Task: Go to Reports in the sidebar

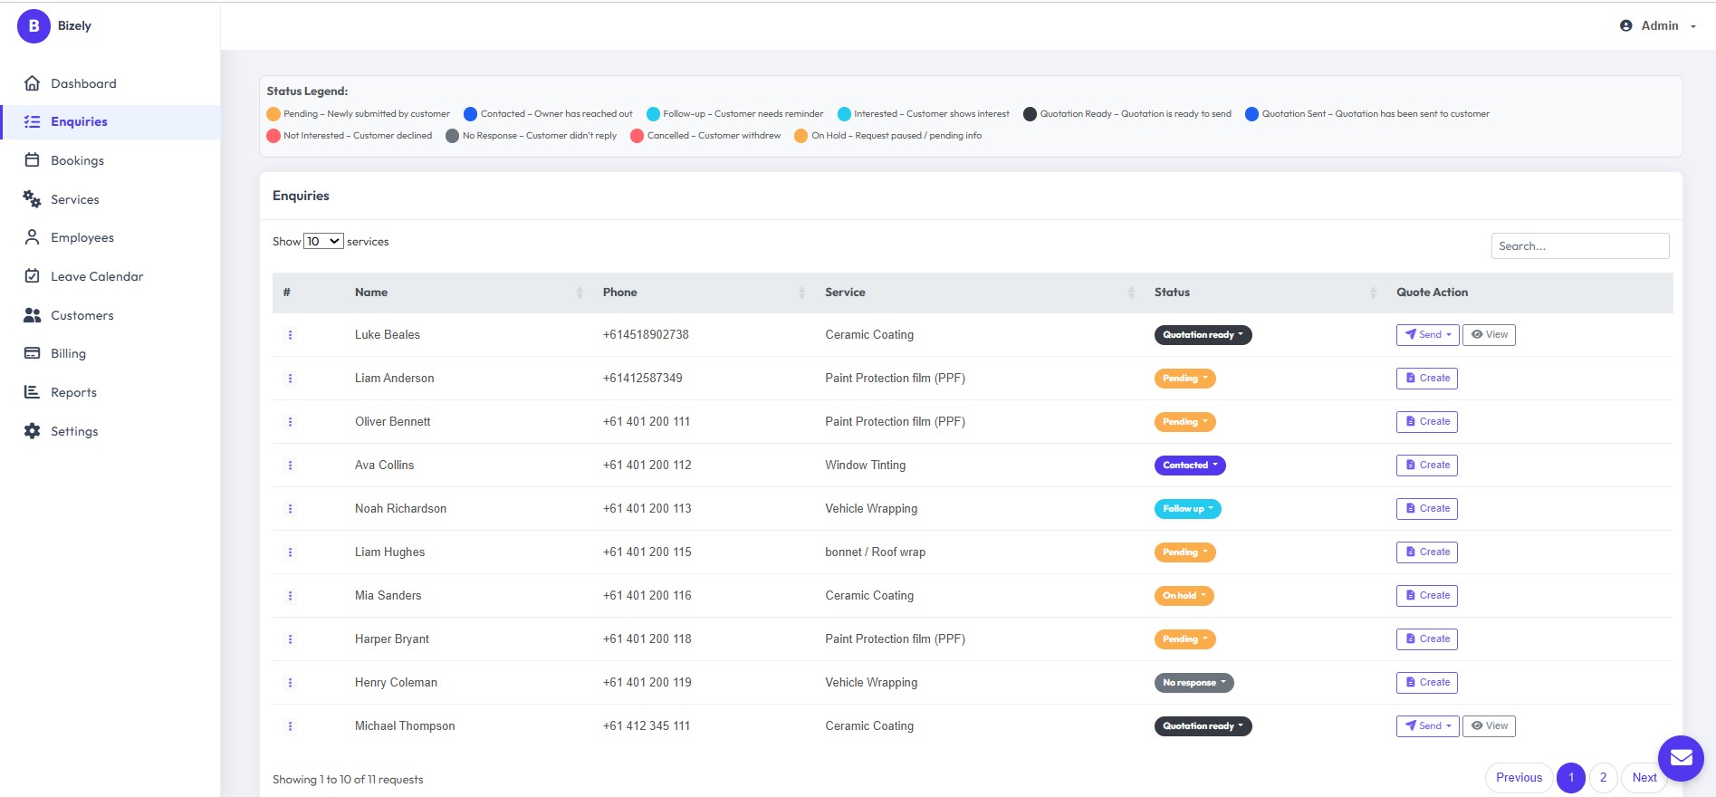Action: click(73, 392)
